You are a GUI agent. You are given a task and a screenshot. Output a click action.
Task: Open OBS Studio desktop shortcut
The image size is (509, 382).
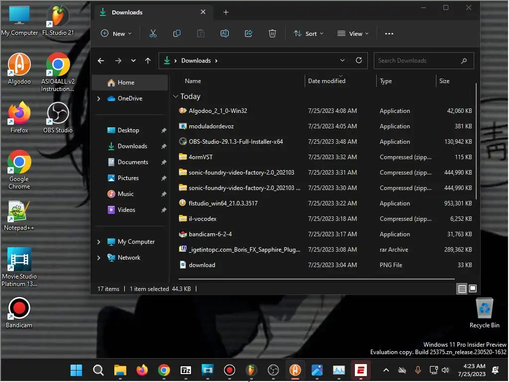(x=58, y=117)
